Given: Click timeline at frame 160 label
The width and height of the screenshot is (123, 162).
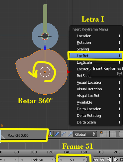Looking at the screenshot, I should click(x=83, y=152).
